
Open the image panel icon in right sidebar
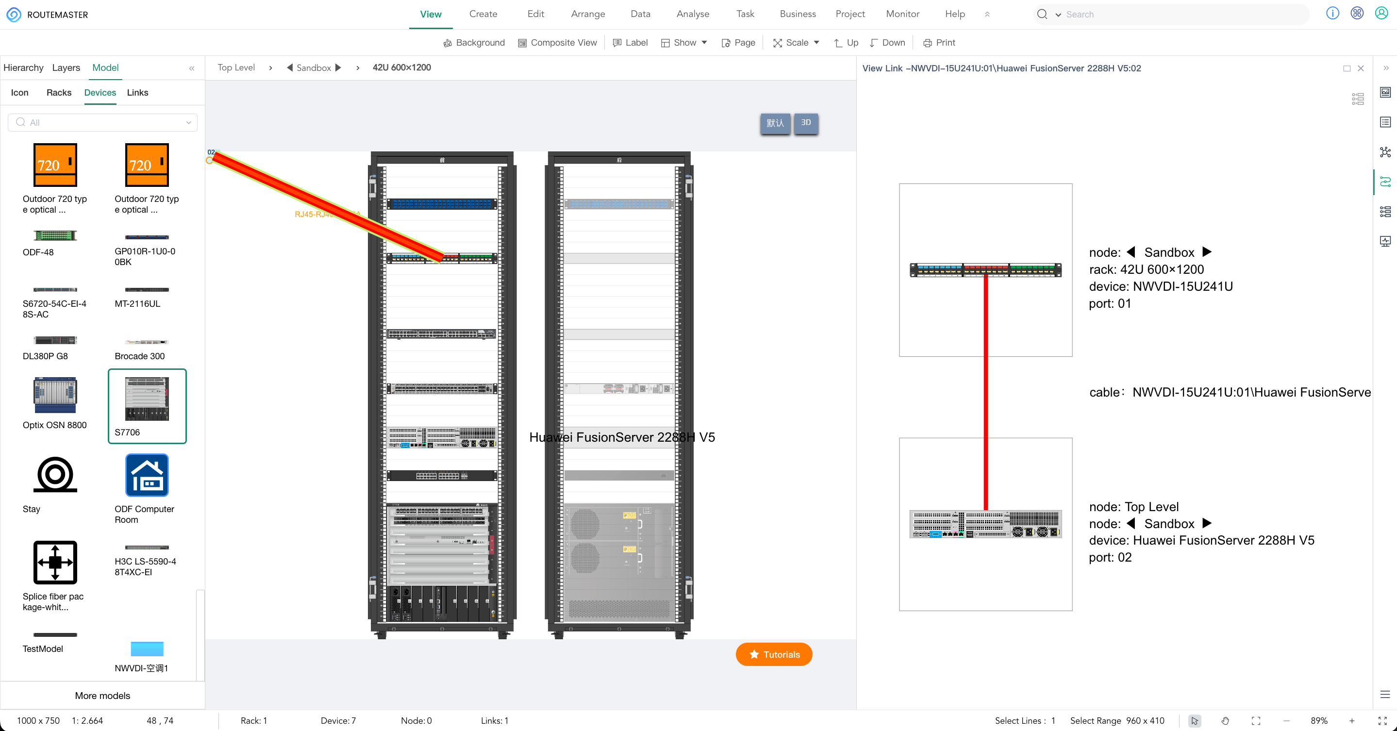[1385, 92]
